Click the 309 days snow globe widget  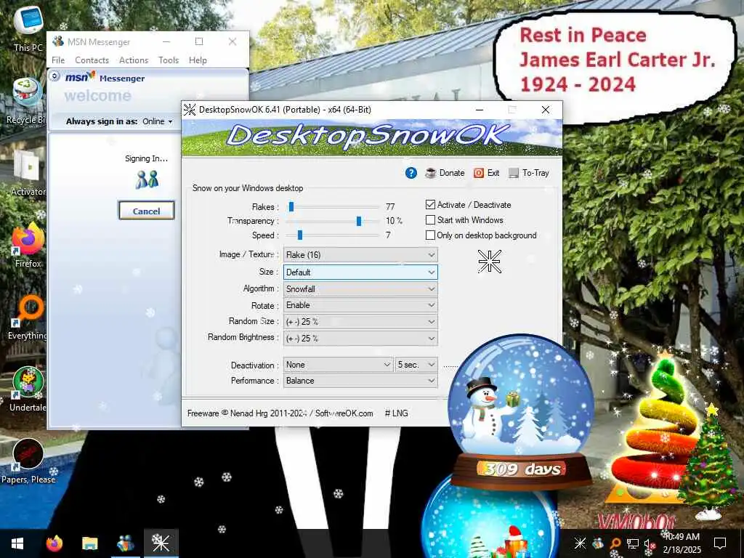coord(521,412)
